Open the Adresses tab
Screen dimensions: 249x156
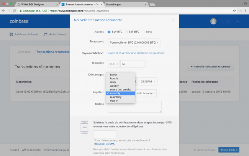(x=24, y=52)
